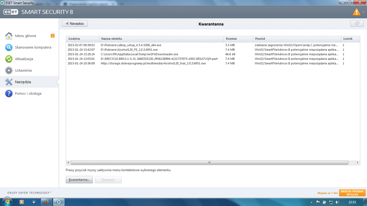Image resolution: width=367 pixels, height=206 pixels.
Task: Open Firefox from the taskbar
Action: (x=46, y=202)
